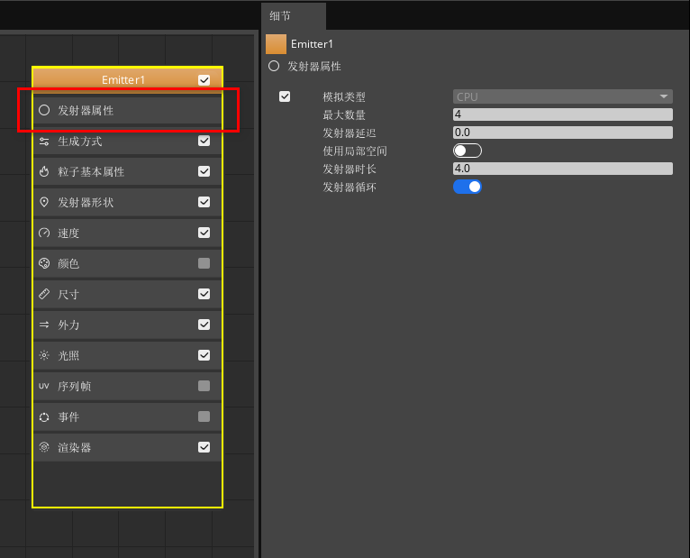This screenshot has height=558, width=690.
Task: Click the 使用局部空间 label
Action: tap(355, 151)
